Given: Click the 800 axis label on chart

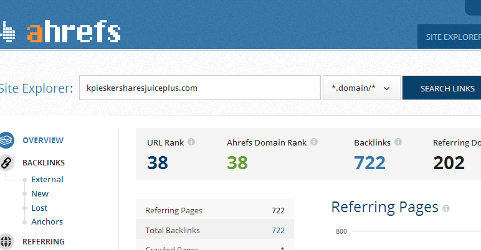Looking at the screenshot, I should (x=341, y=231).
